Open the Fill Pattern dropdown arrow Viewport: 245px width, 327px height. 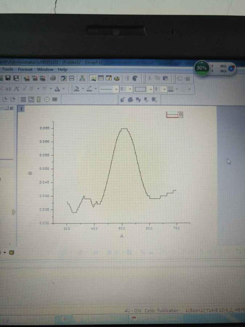(177, 89)
